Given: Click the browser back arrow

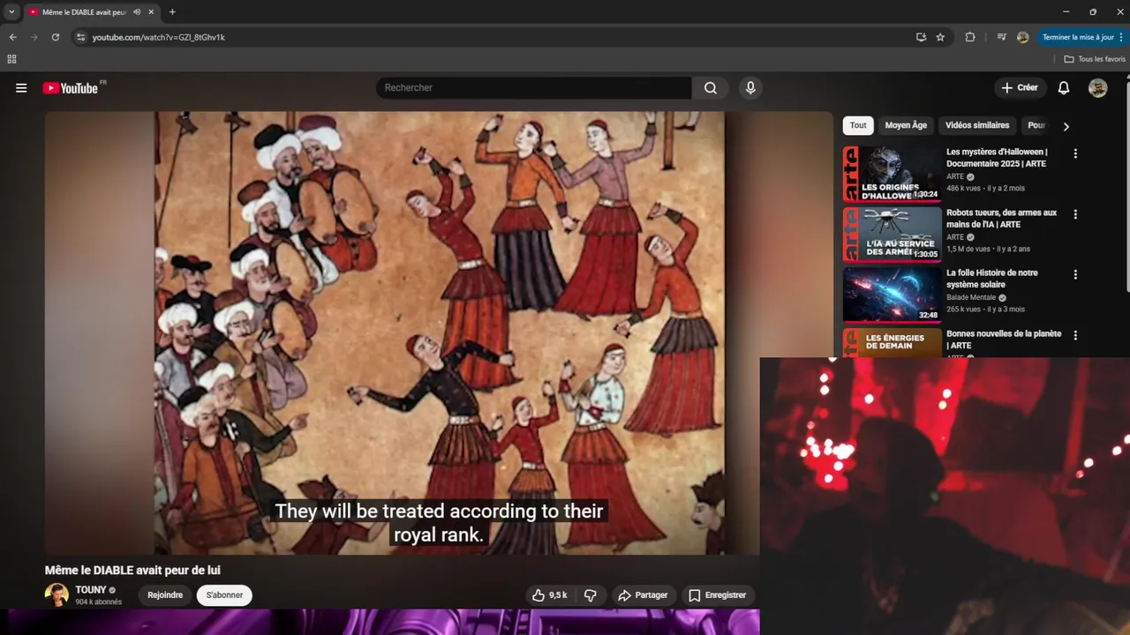Looking at the screenshot, I should 12,37.
